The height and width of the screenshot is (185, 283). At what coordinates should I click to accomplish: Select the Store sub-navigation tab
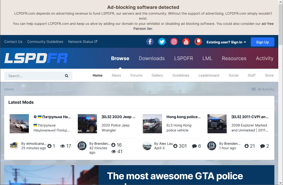(x=269, y=76)
